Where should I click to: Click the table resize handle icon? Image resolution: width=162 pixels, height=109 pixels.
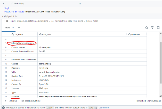point(160,96)
